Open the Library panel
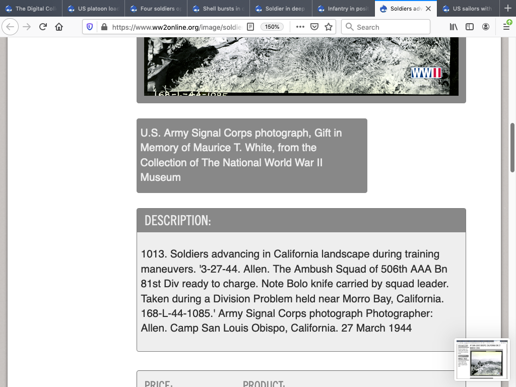The height and width of the screenshot is (387, 516). click(454, 27)
